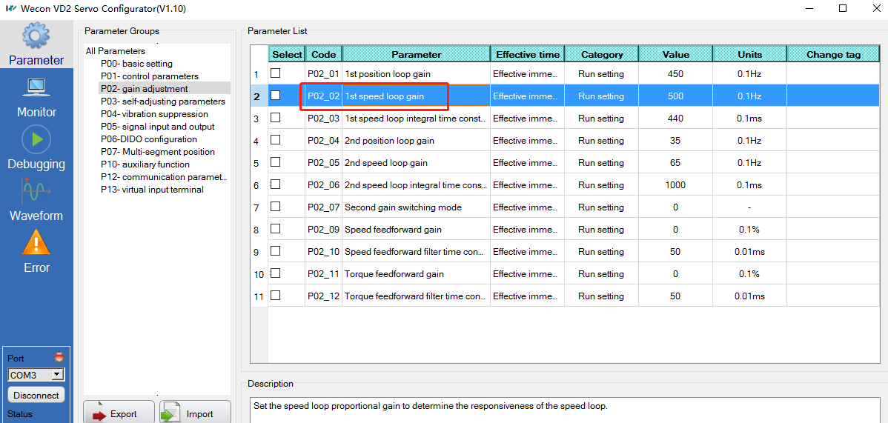
Task: Open the Error warning triangle icon
Action: click(36, 243)
